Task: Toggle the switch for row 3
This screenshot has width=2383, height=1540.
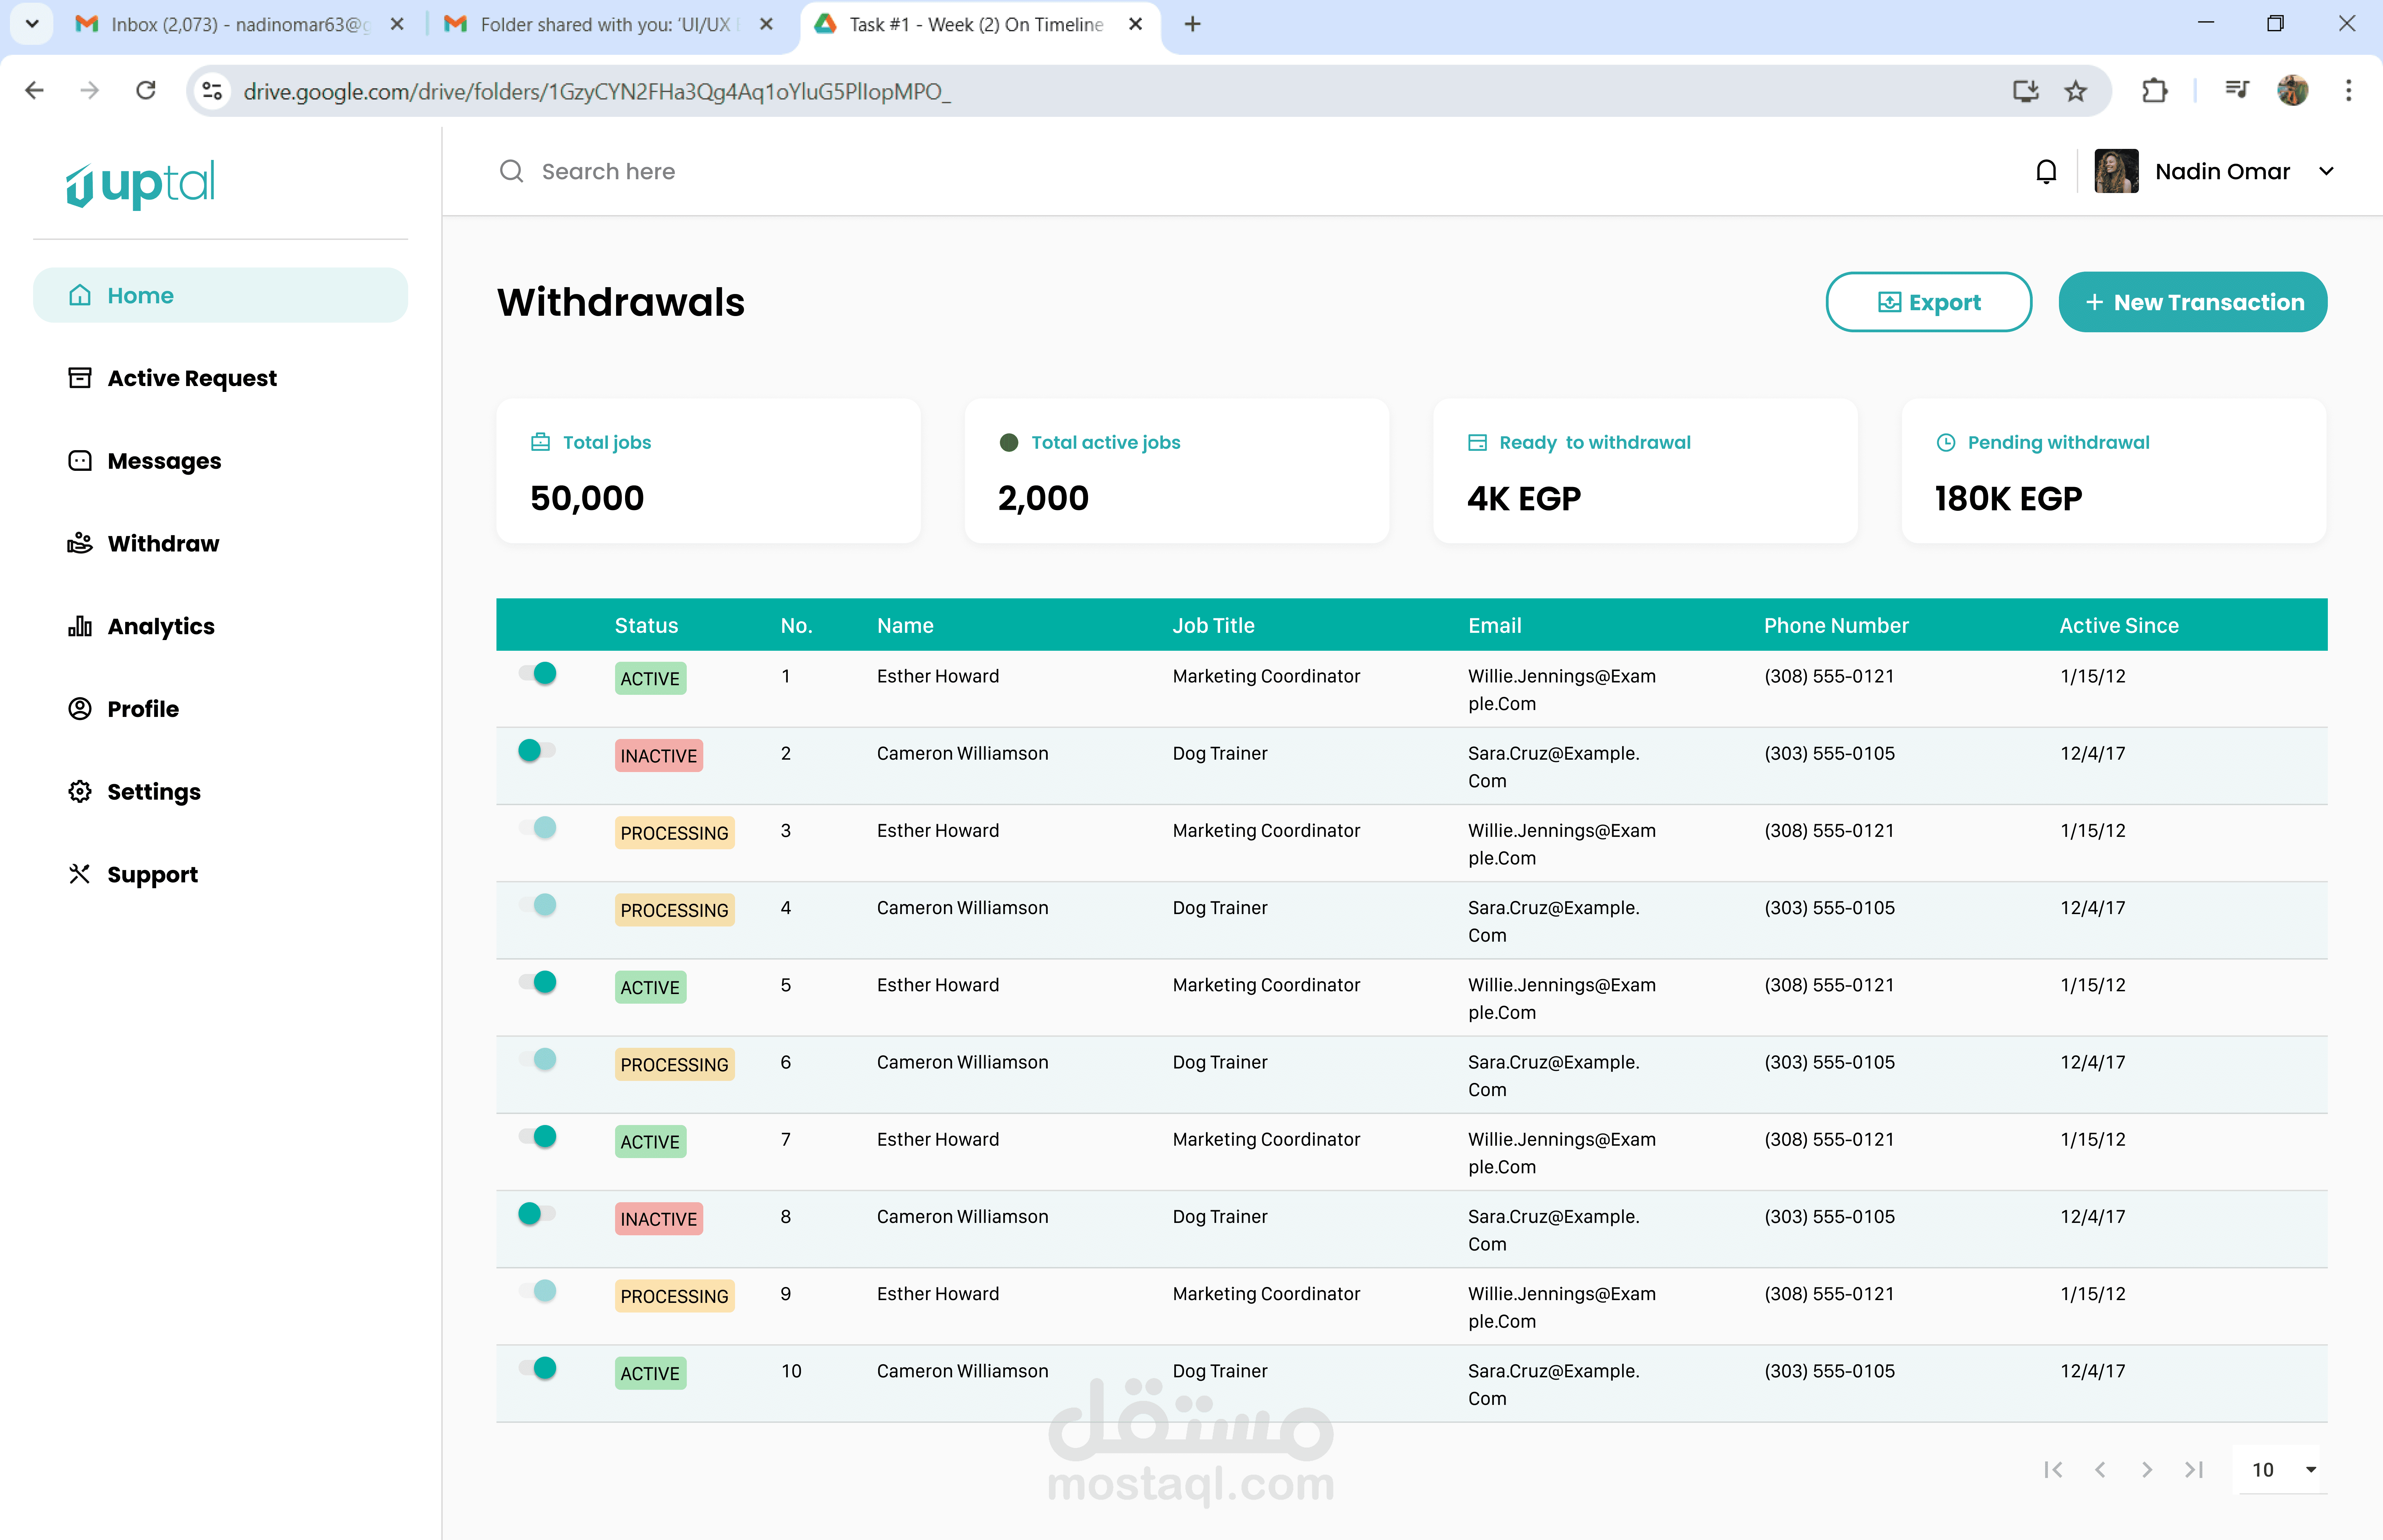Action: pos(537,828)
